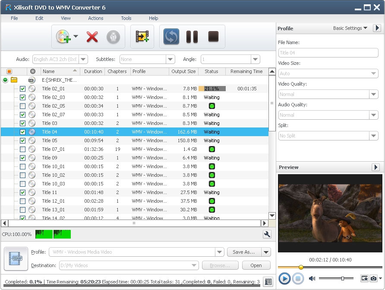Image resolution: width=385 pixels, height=290 pixels.
Task: Take a snapshot with camera icon
Action: [x=374, y=278]
